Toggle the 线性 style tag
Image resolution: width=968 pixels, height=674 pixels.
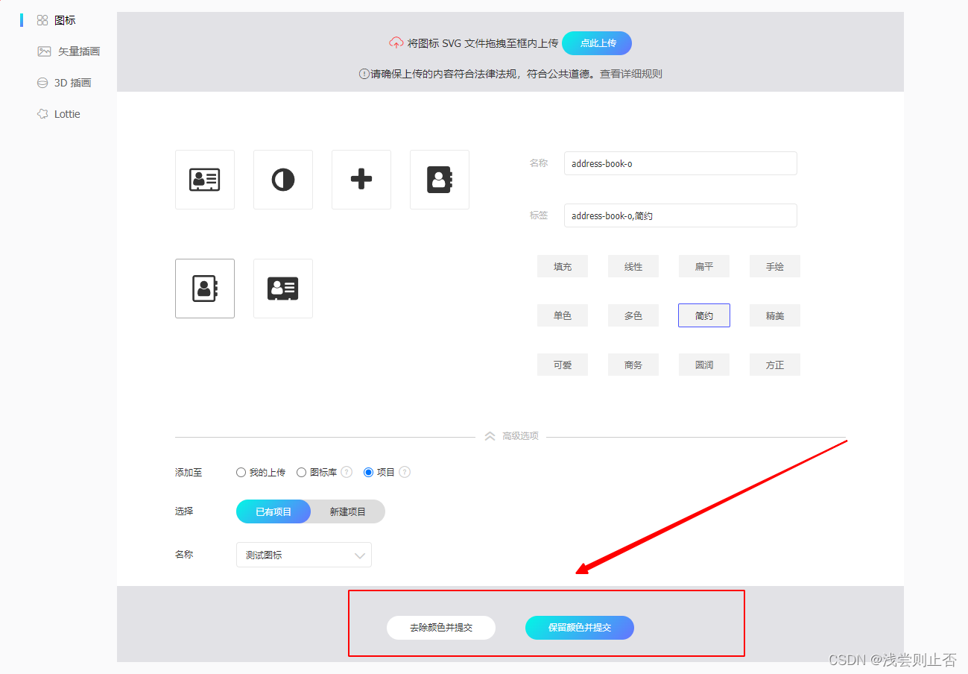tap(633, 266)
